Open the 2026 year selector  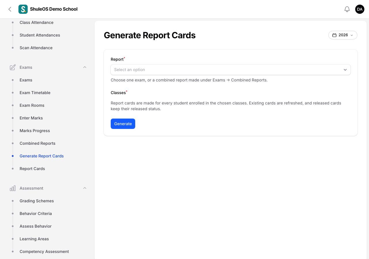tap(343, 35)
